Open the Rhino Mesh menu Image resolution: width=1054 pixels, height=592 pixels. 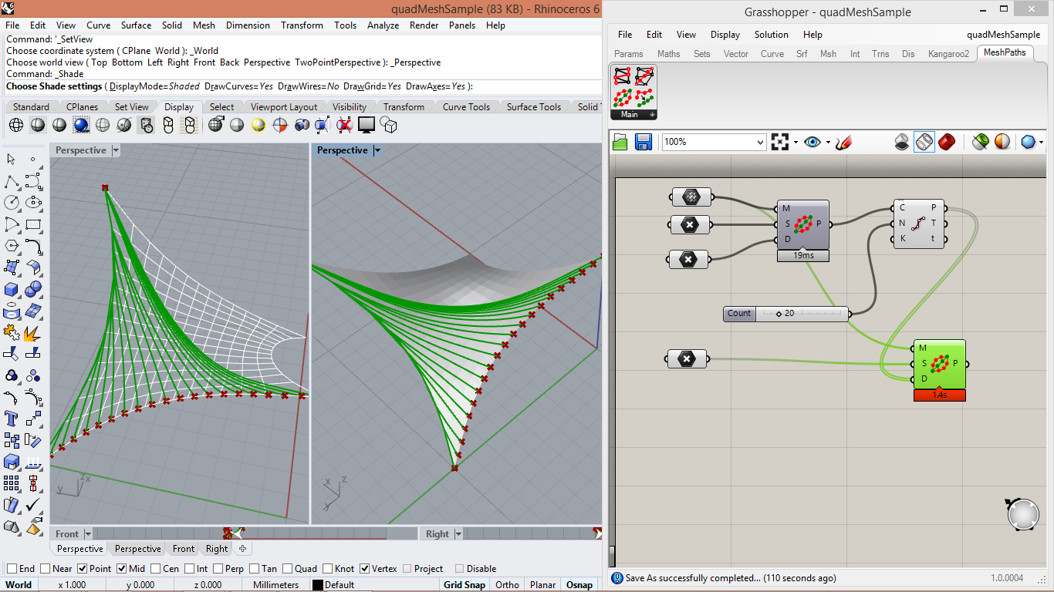click(x=204, y=25)
